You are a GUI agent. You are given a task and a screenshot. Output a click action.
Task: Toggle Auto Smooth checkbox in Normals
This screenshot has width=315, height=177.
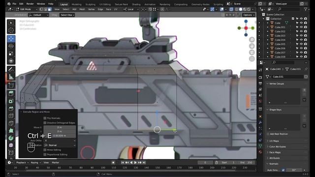(283, 170)
